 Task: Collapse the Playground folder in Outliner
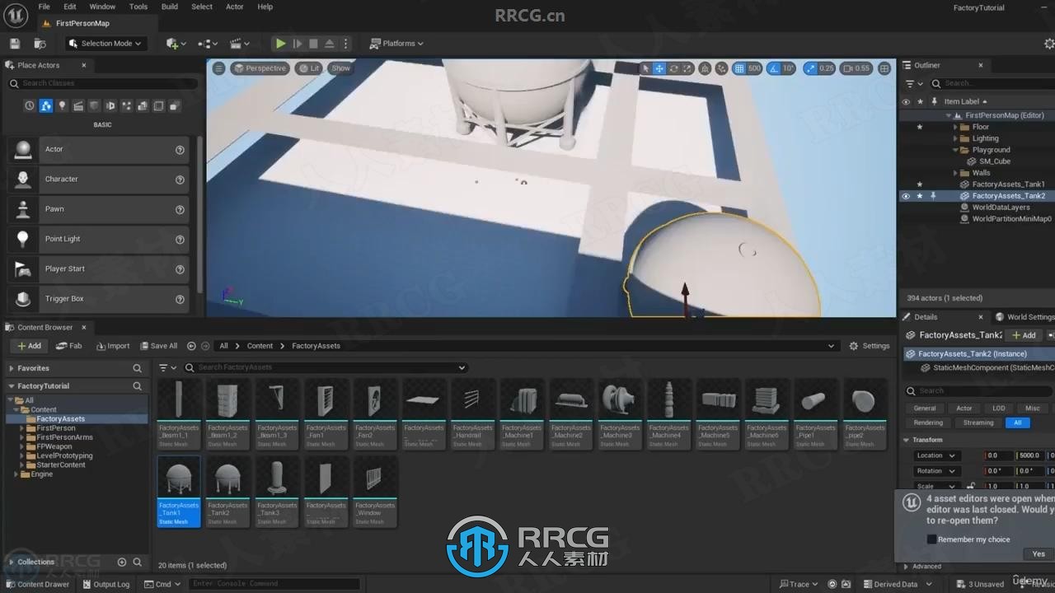tap(956, 150)
